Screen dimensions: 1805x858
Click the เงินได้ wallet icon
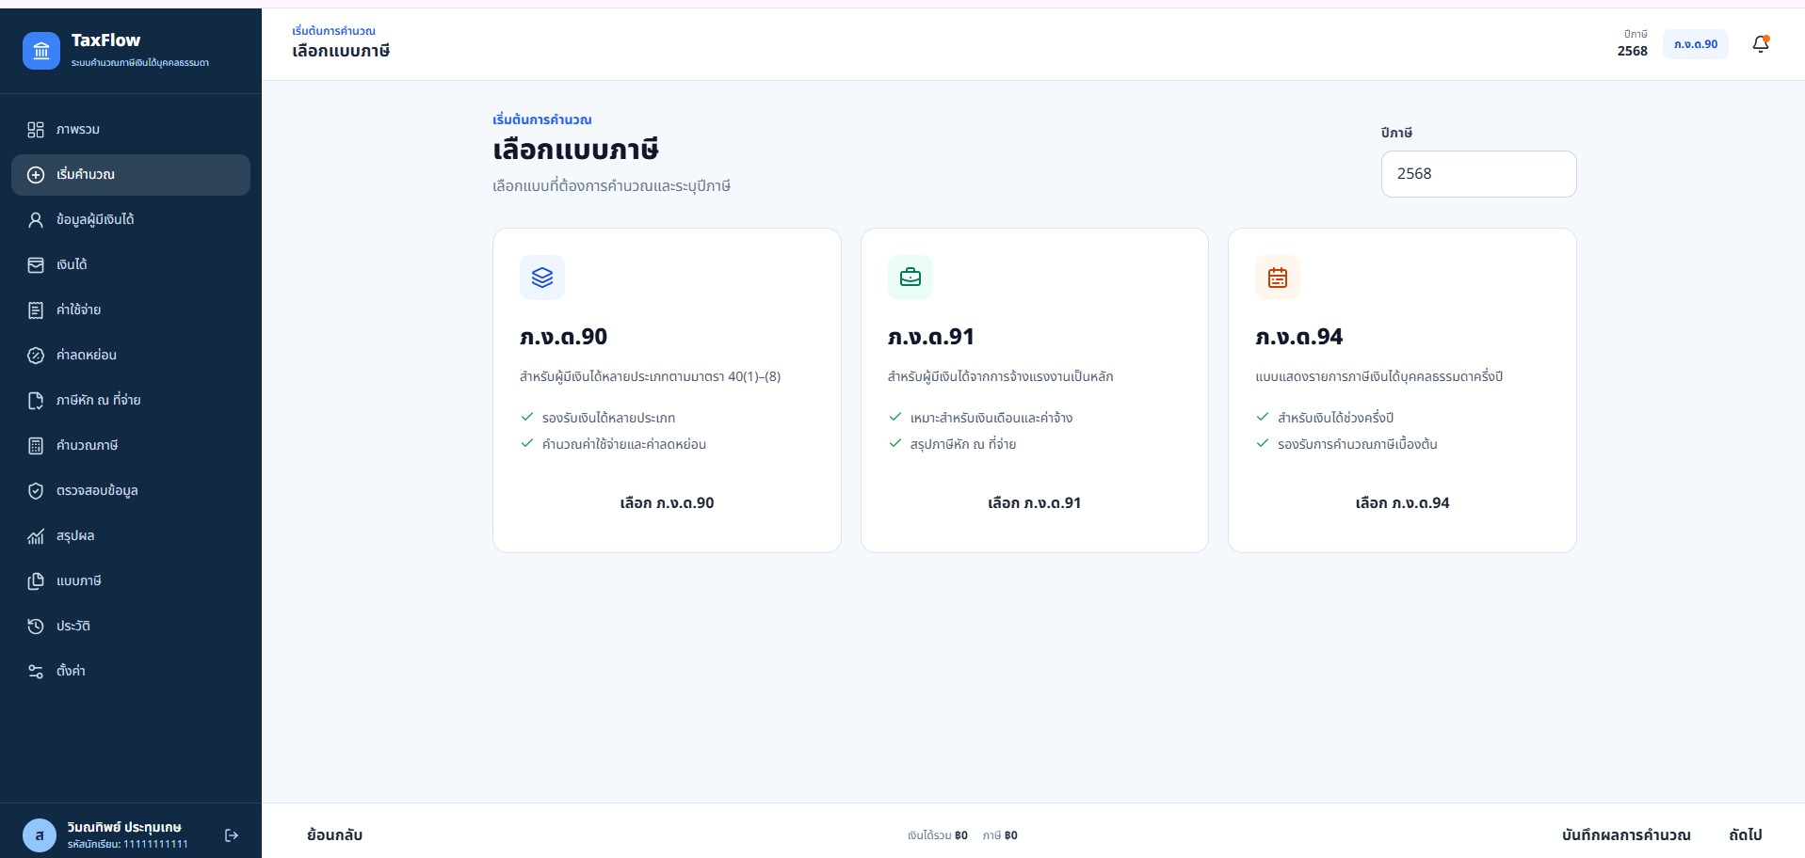(36, 265)
